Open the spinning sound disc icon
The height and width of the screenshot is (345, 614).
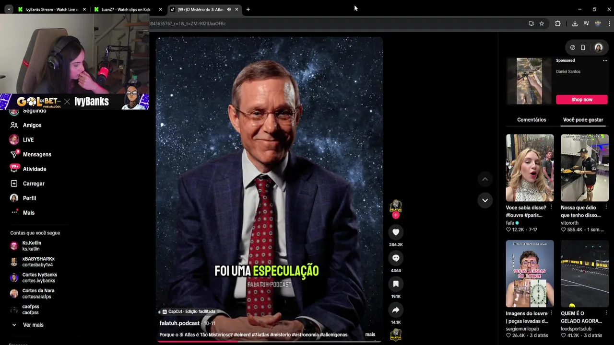tap(396, 334)
